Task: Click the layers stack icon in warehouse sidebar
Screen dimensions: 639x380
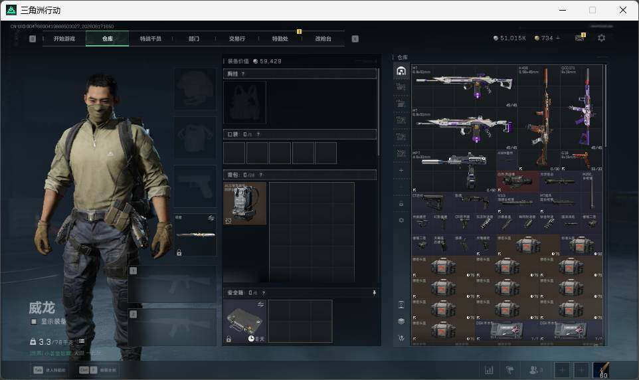Action: point(401,322)
